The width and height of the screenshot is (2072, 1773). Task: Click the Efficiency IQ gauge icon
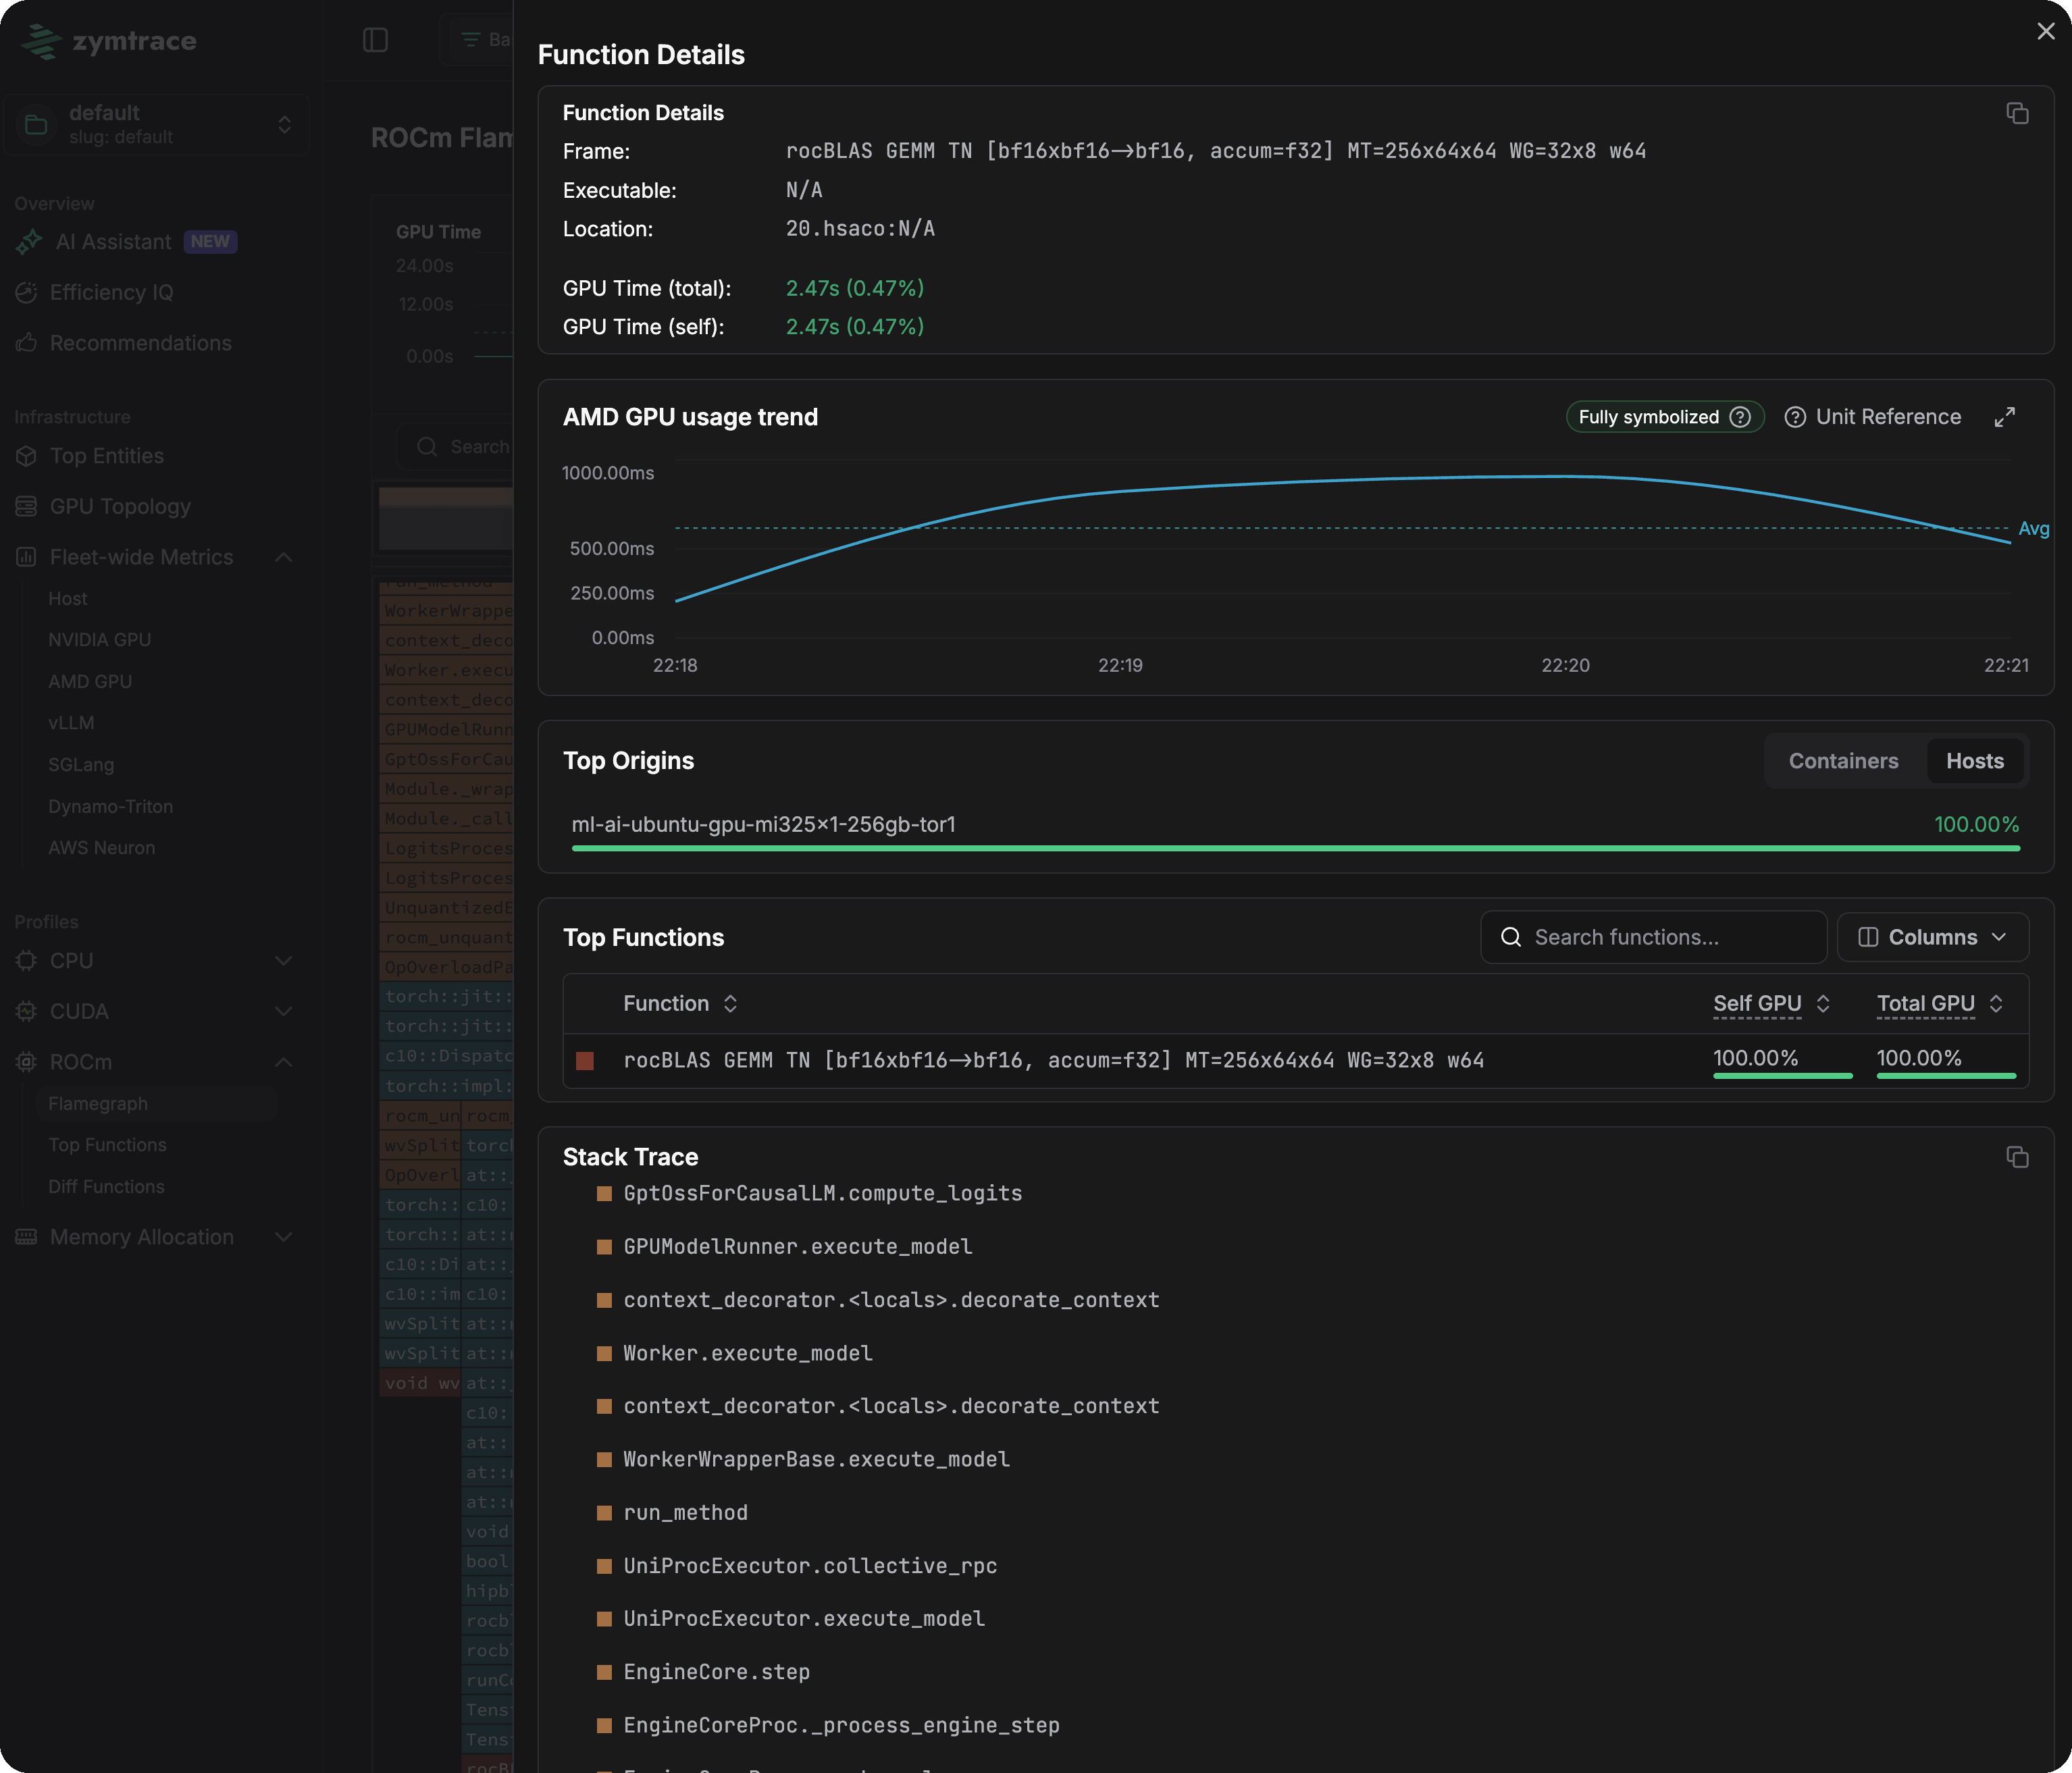[26, 292]
